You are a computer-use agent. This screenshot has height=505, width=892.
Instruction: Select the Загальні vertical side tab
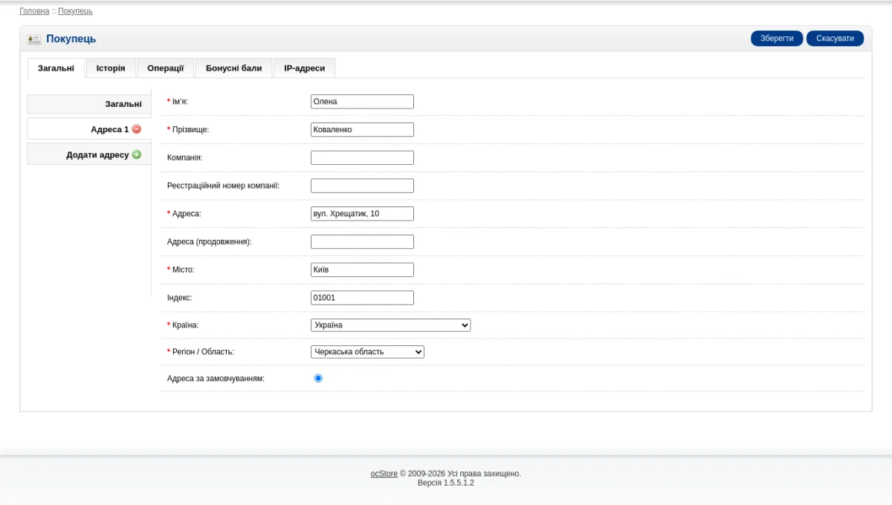(89, 104)
